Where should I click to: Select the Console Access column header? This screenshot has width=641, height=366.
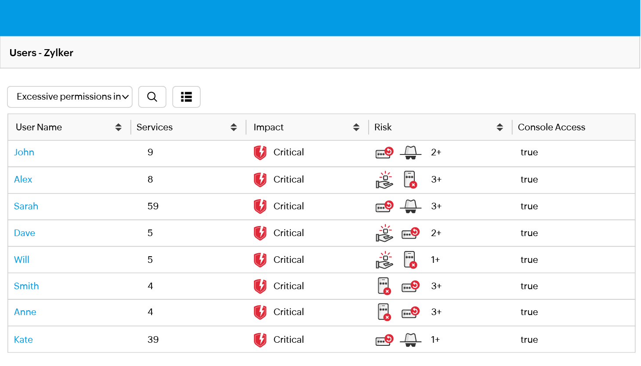point(551,127)
